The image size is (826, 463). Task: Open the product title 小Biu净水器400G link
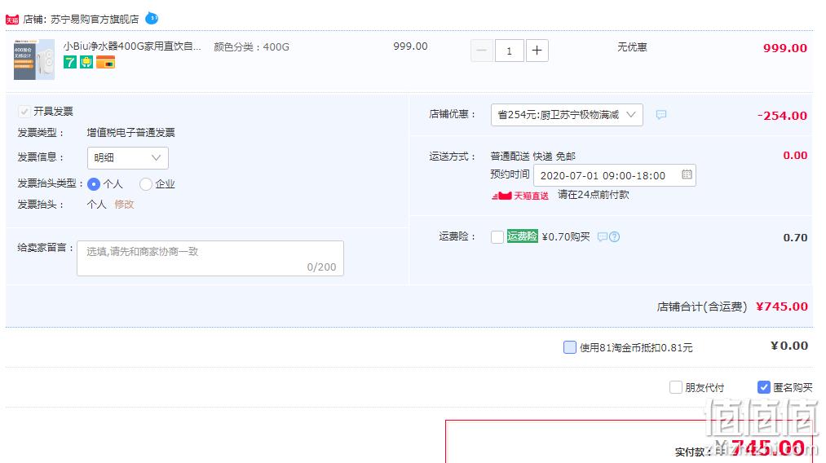[132, 46]
